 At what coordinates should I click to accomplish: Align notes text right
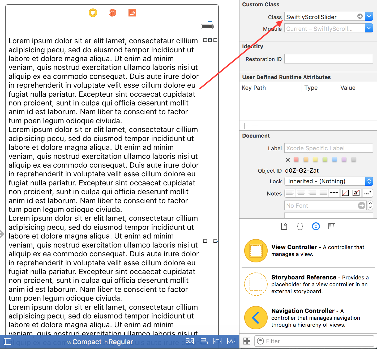(312, 193)
